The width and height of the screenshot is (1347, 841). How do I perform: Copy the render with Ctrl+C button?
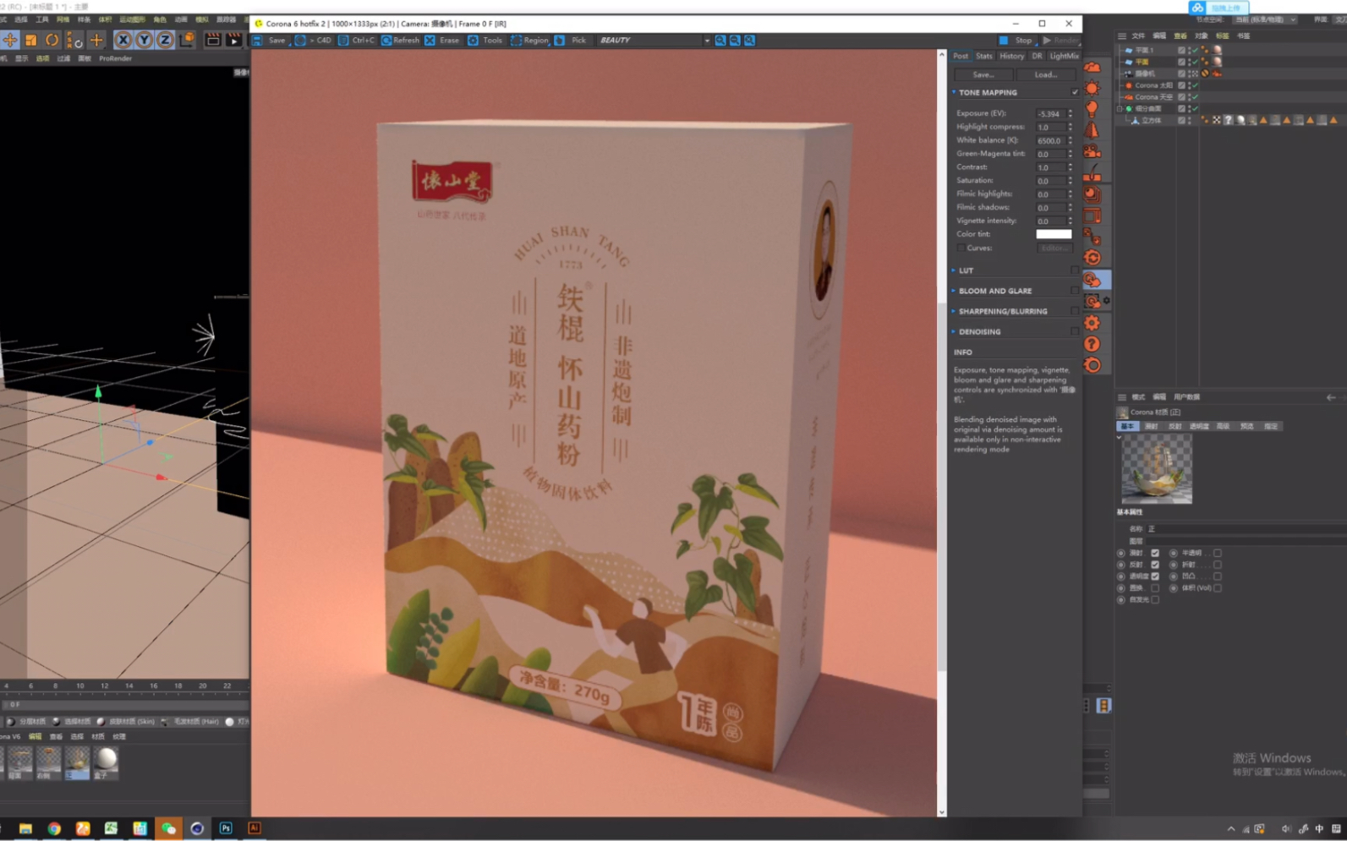[x=357, y=40]
